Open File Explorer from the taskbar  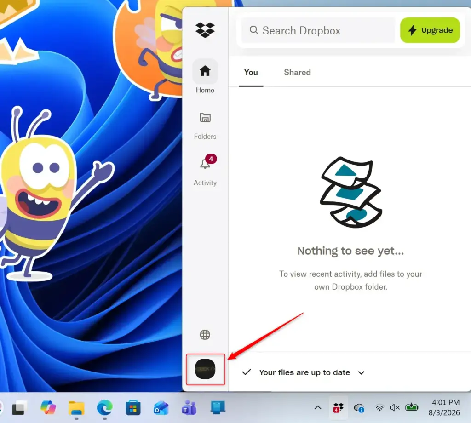click(76, 408)
